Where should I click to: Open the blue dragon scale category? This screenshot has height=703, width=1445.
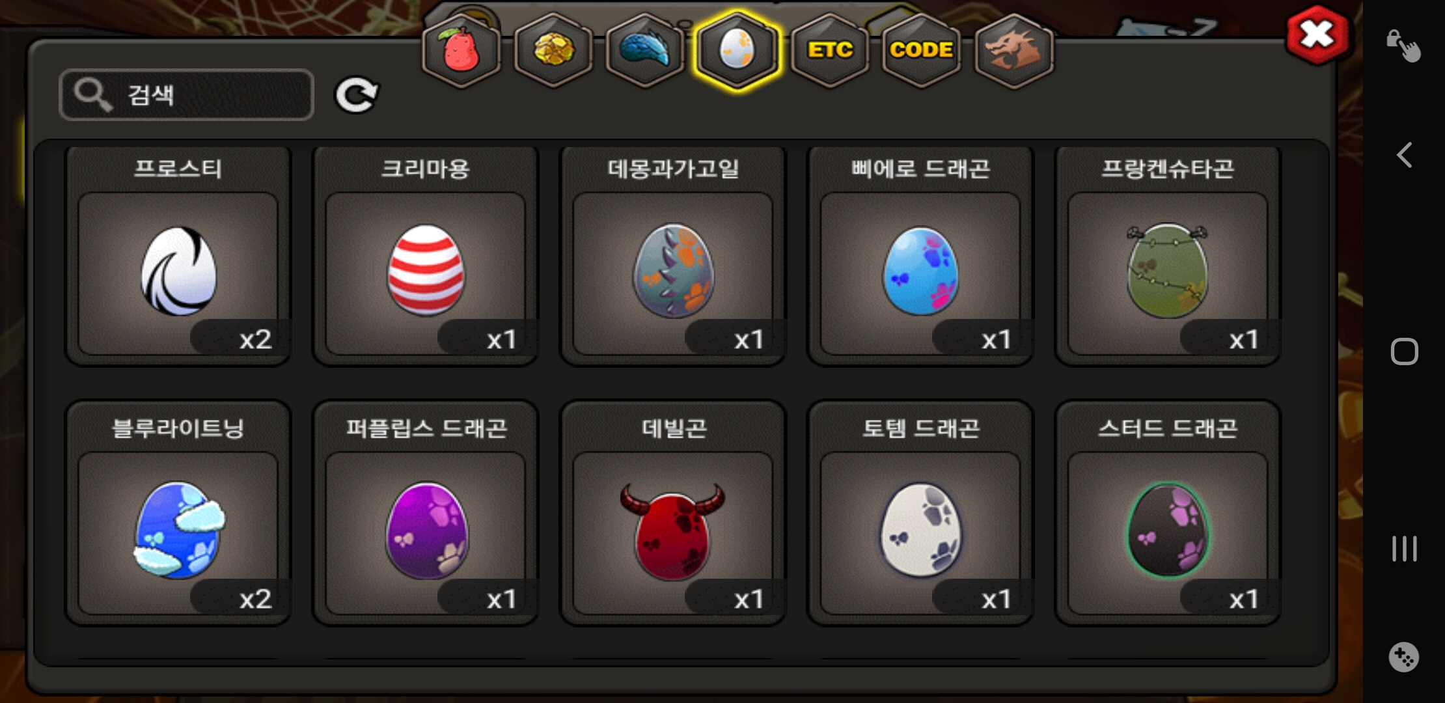click(x=644, y=51)
